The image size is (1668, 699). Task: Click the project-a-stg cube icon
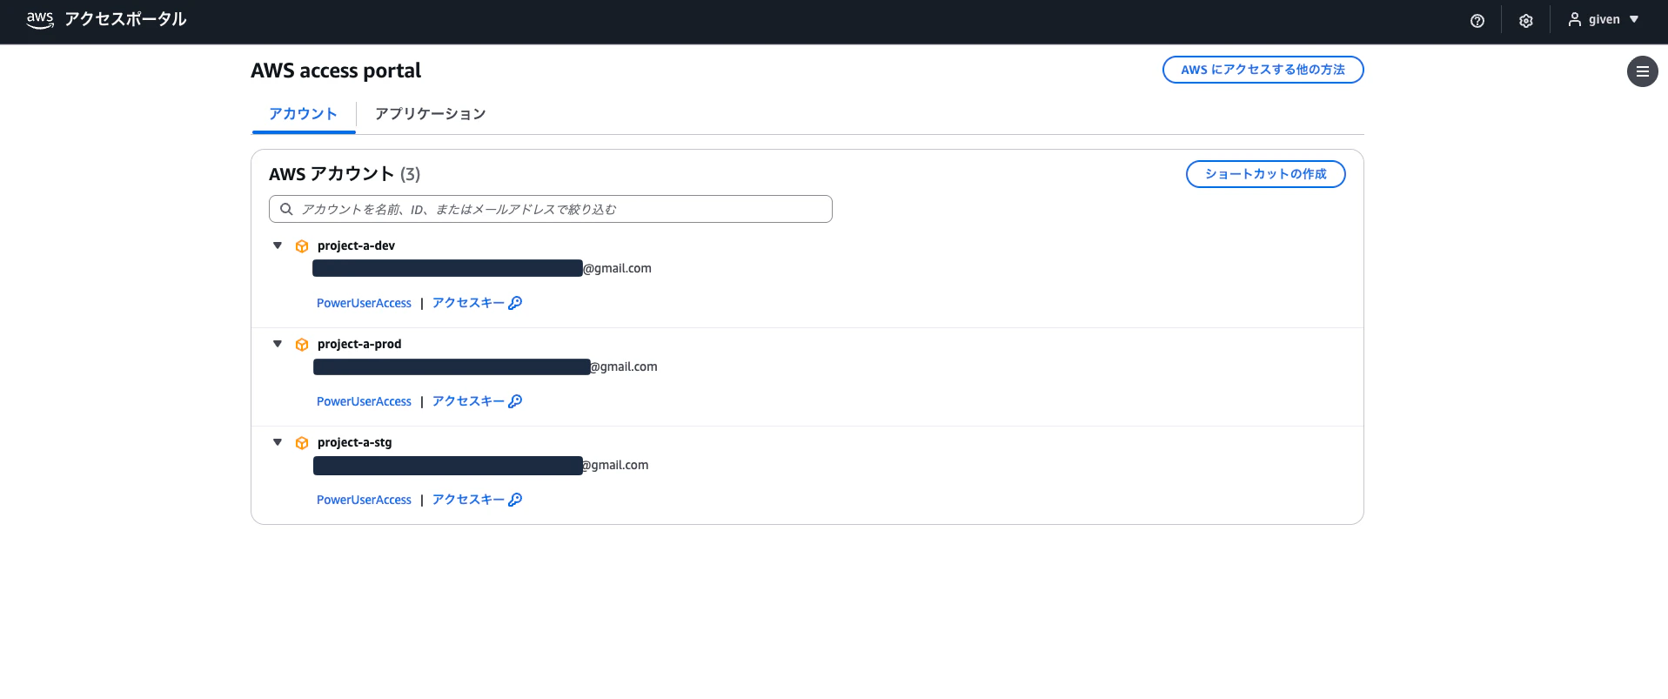click(x=302, y=443)
